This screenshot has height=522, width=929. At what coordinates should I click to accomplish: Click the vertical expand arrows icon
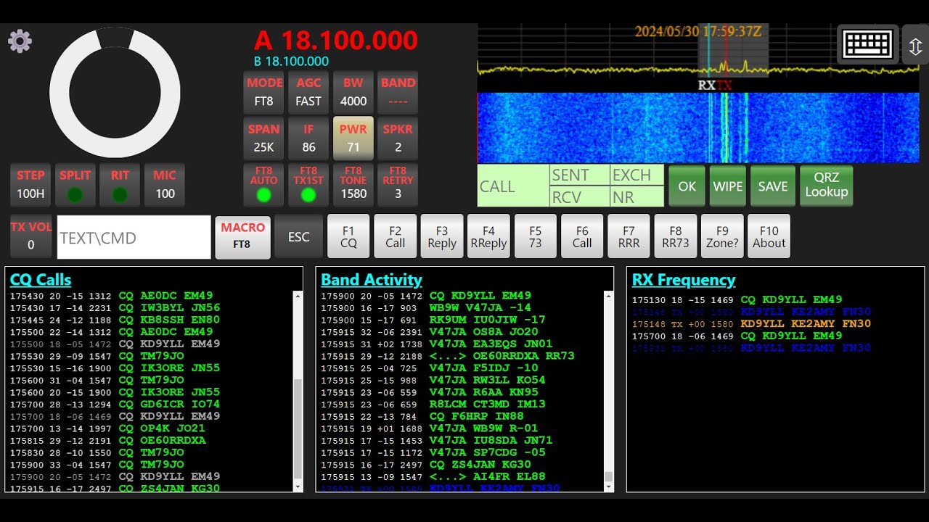(x=915, y=46)
